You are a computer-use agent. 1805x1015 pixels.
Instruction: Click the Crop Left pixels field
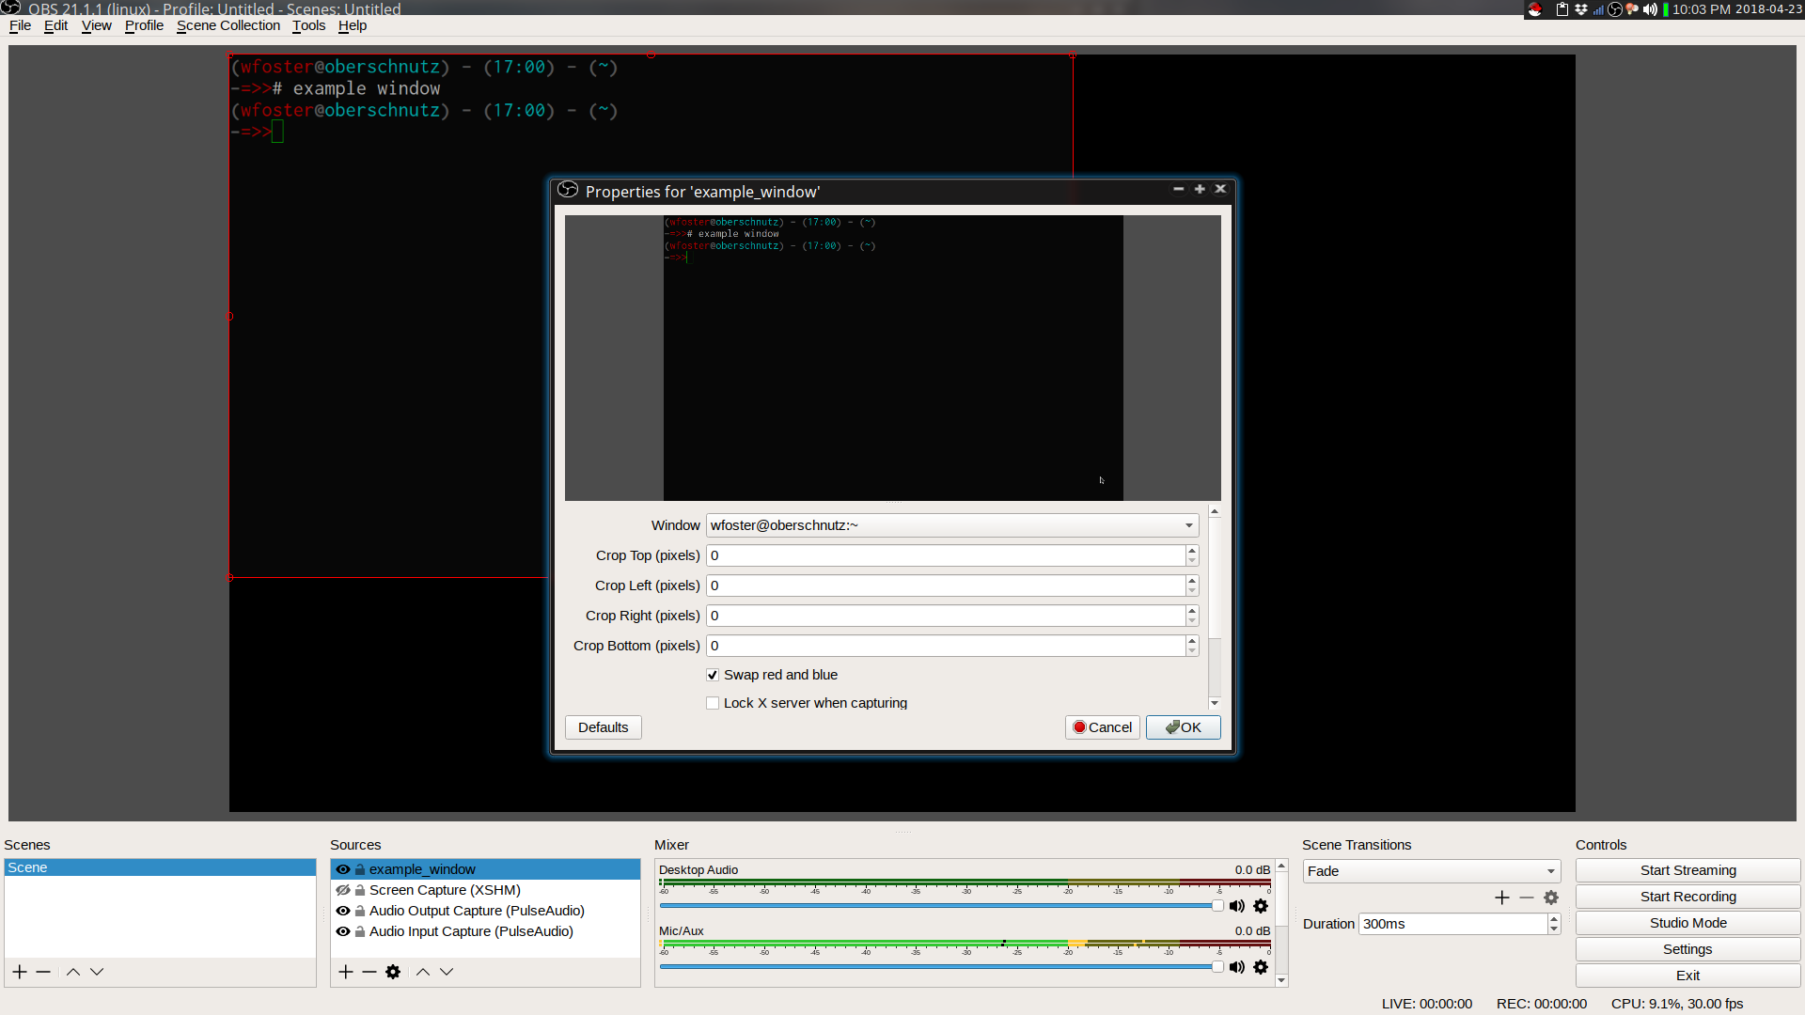945,586
